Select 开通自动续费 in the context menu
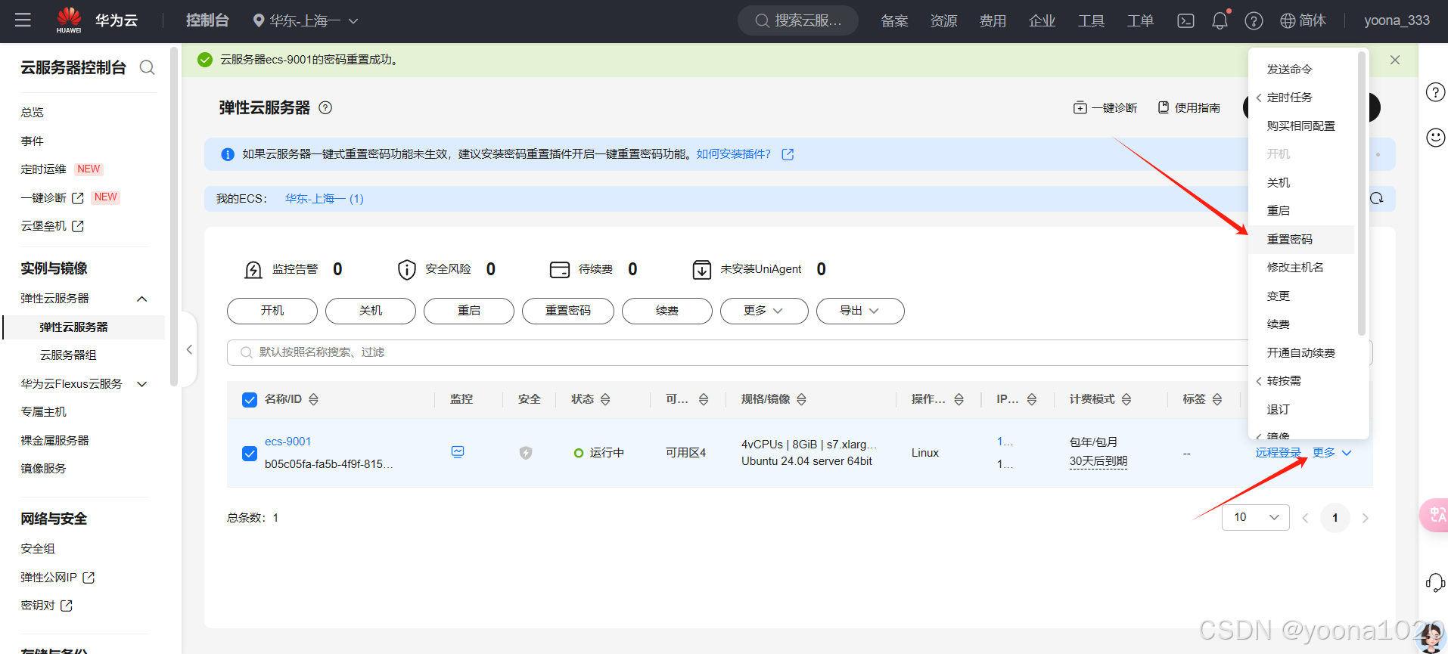This screenshot has width=1448, height=654. point(1301,352)
